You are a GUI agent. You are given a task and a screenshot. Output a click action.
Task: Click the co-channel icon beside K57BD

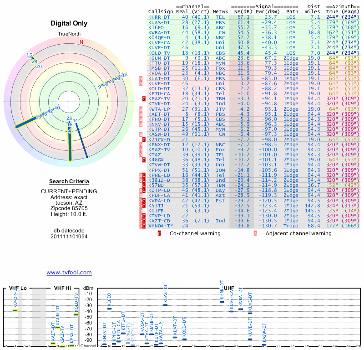144,185
